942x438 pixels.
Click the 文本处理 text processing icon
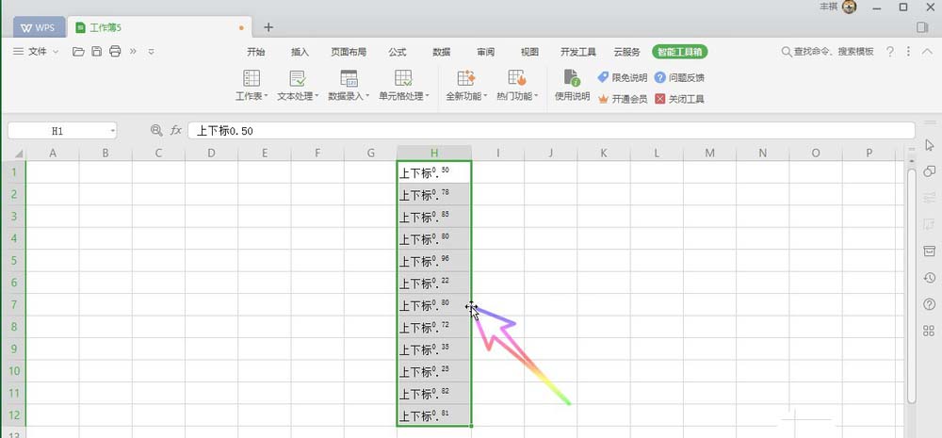297,78
